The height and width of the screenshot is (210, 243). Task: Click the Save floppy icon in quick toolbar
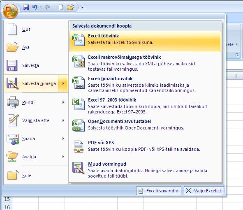click(x=26, y=7)
